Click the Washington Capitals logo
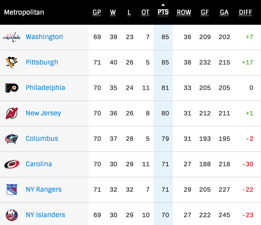The image size is (261, 225). [x=12, y=37]
